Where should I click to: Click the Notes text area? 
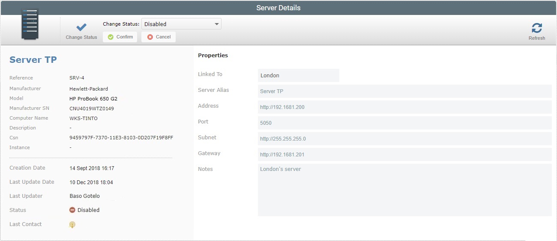405,190
